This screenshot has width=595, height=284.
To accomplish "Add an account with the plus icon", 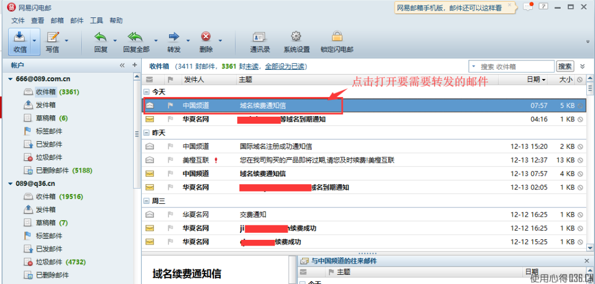I will click(x=134, y=65).
